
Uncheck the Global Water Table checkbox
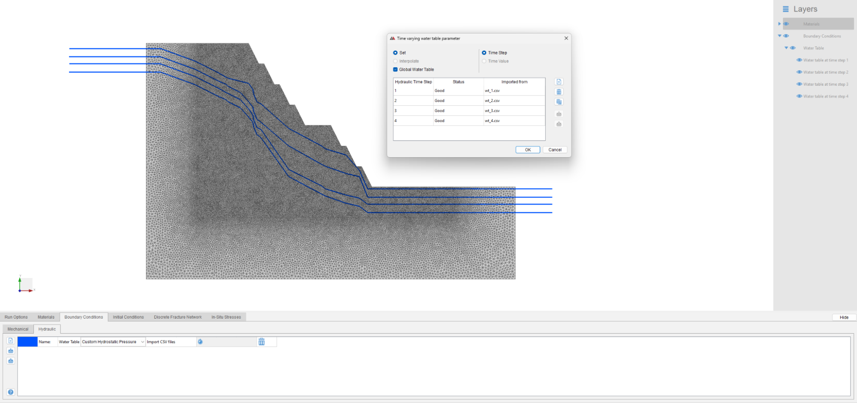[396, 69]
